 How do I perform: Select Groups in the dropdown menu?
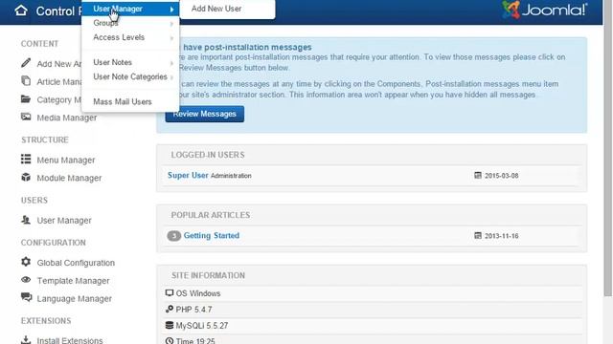(x=130, y=23)
